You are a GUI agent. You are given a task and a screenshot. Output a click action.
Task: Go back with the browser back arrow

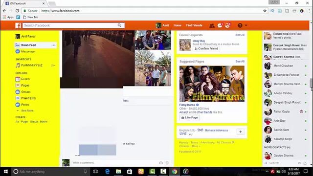tap(4, 11)
